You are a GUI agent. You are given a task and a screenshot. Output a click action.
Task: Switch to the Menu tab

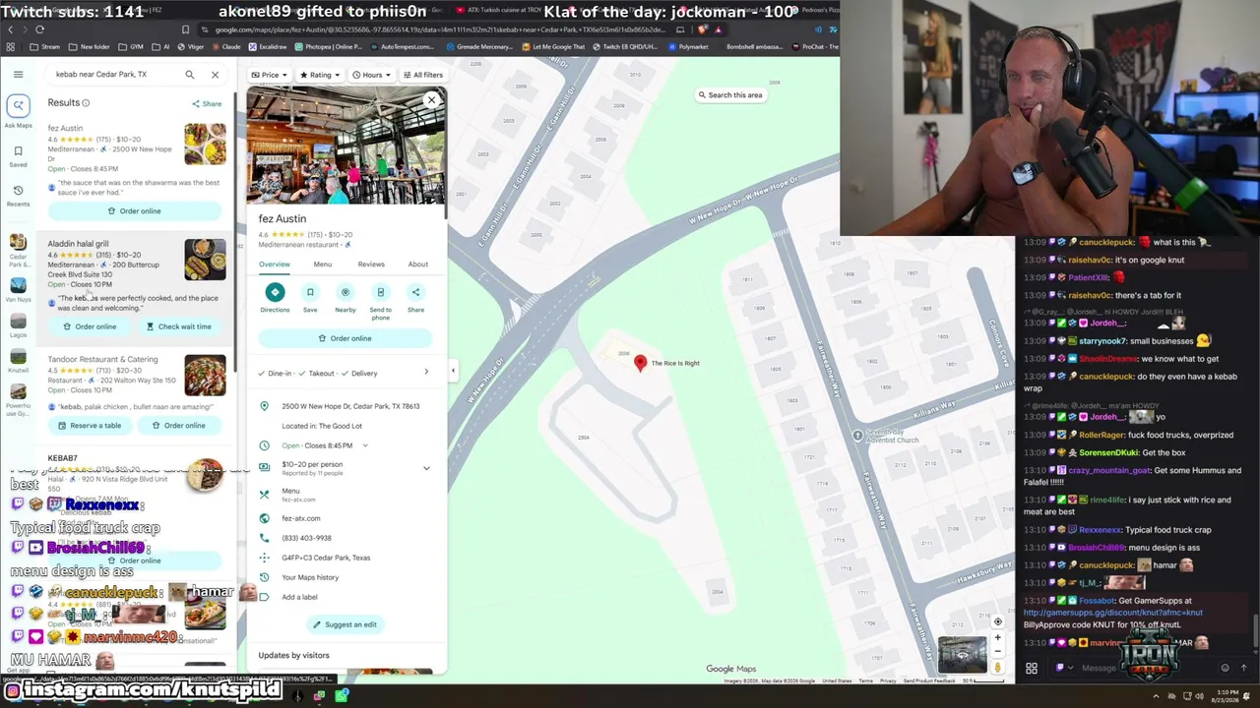click(323, 265)
